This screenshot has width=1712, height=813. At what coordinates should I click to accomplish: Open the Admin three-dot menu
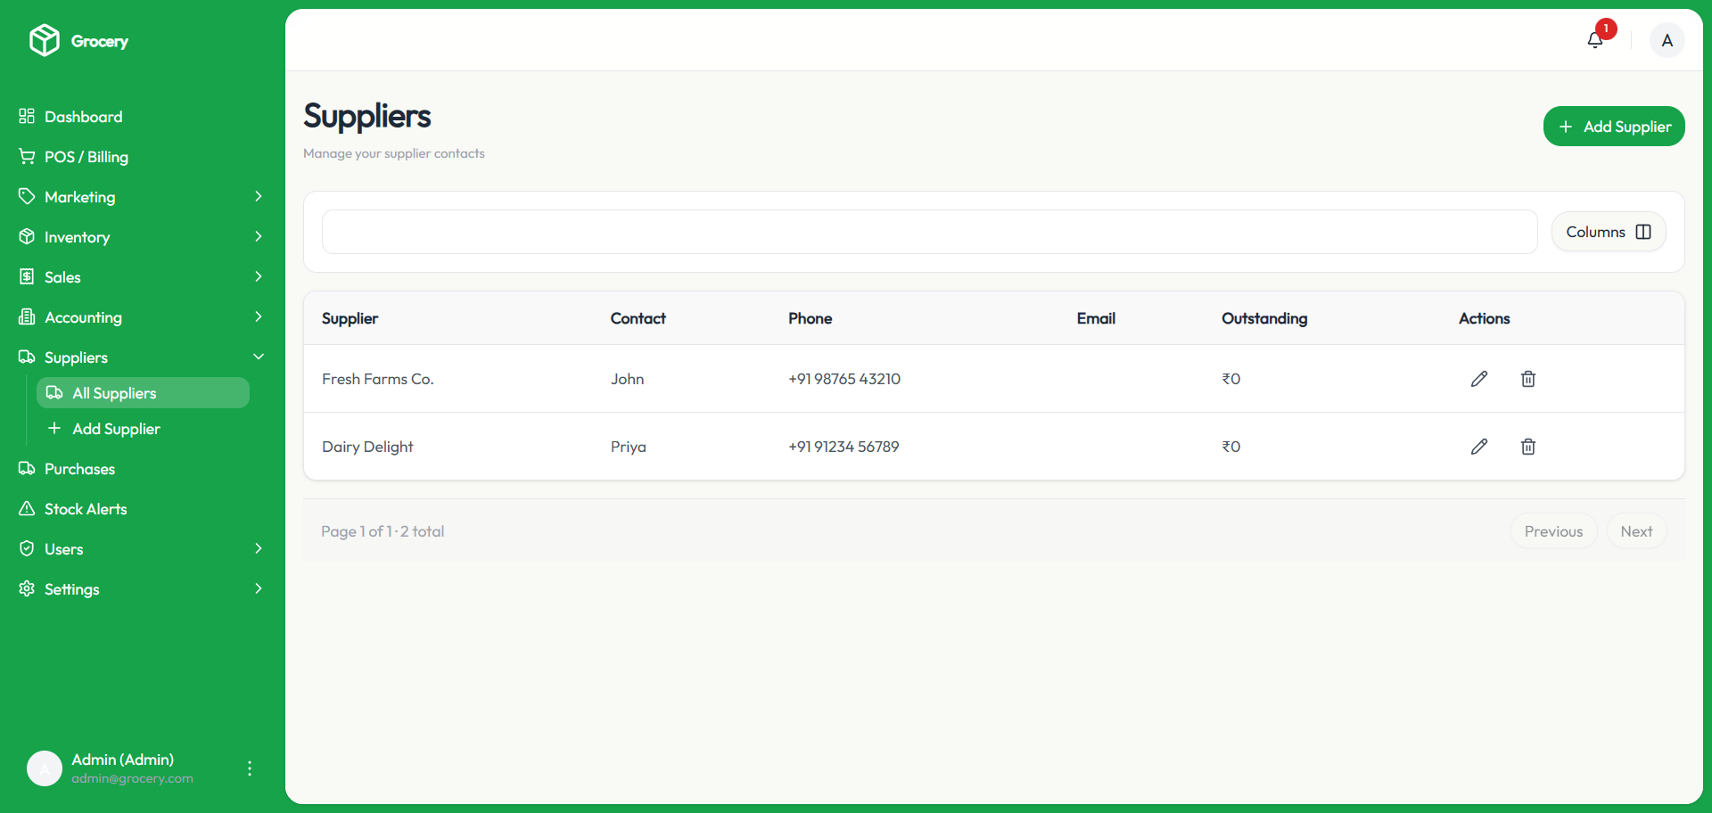(250, 768)
